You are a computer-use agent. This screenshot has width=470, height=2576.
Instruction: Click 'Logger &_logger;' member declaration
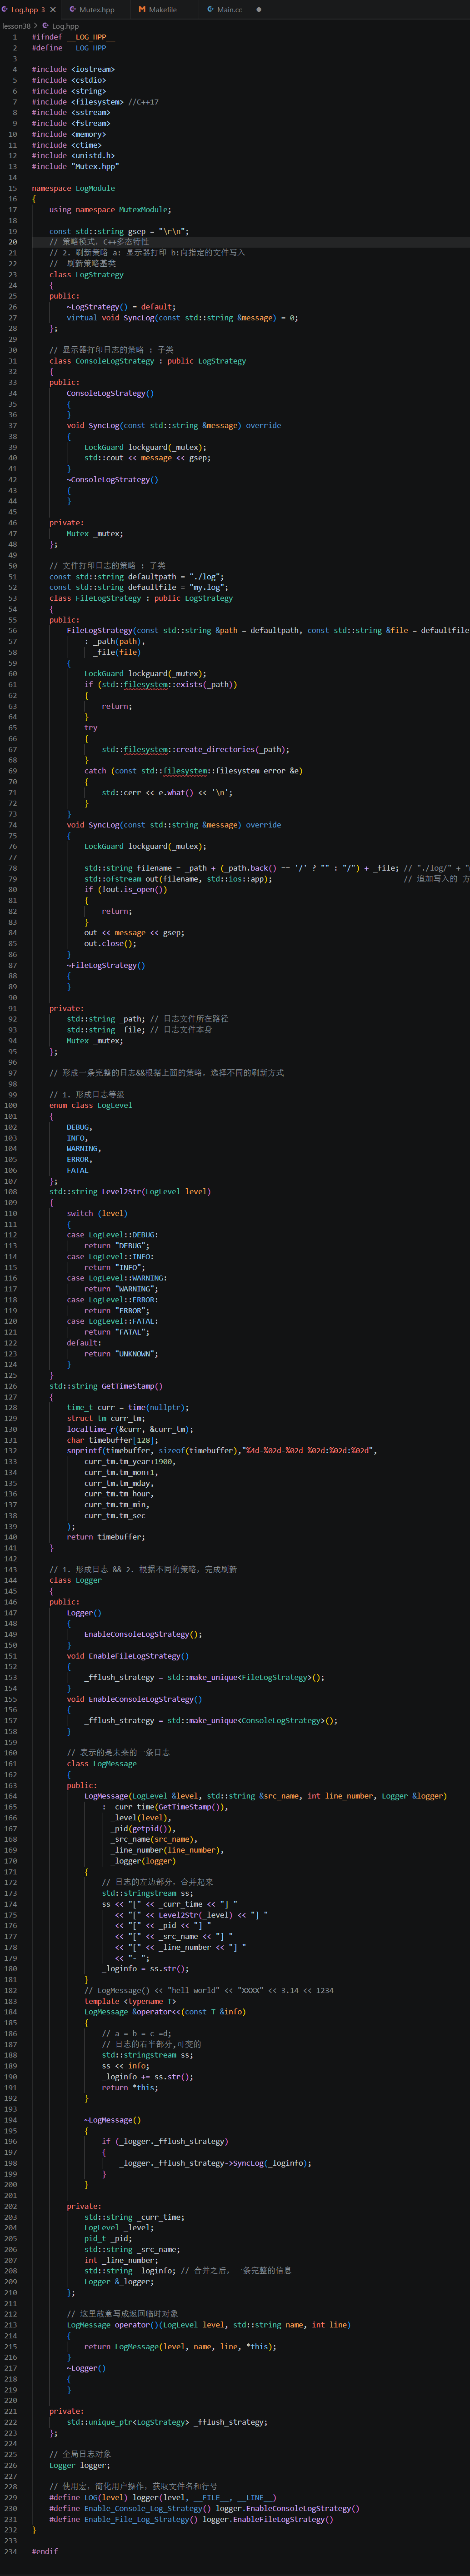(119, 2282)
